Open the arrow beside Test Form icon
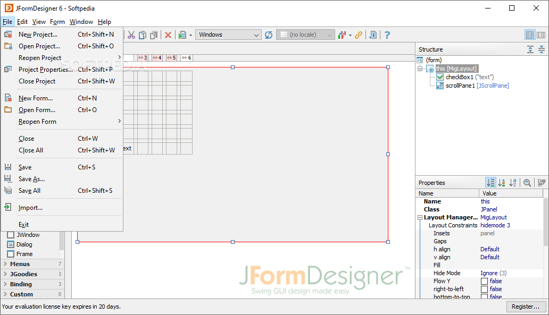The height and width of the screenshot is (315, 549). coord(191,35)
